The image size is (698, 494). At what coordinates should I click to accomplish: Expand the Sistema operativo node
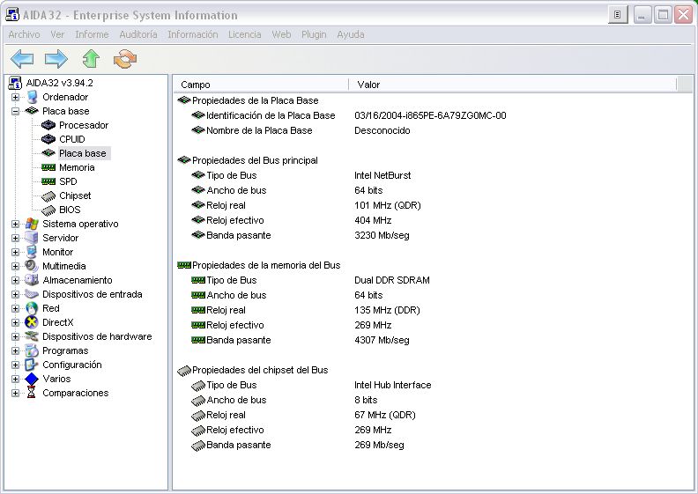tap(16, 224)
